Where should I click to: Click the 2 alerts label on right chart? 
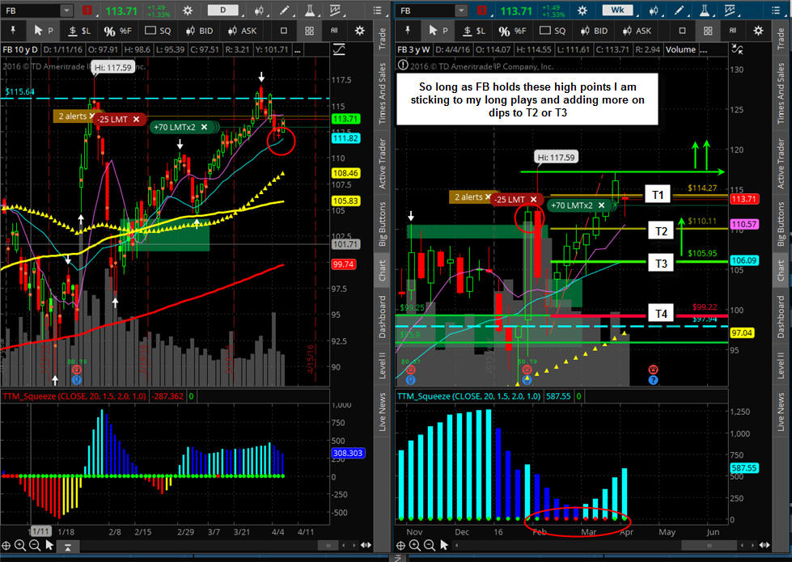[x=468, y=197]
